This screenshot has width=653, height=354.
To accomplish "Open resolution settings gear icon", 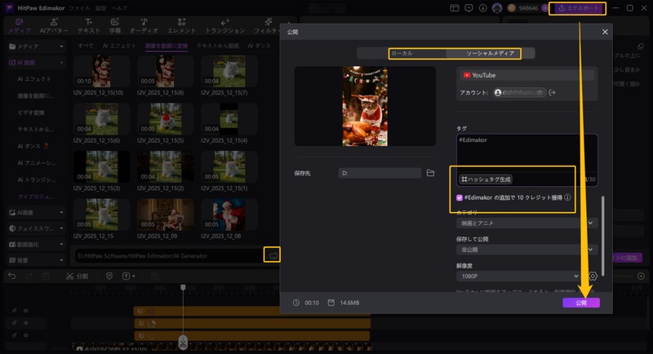I will (x=593, y=276).
